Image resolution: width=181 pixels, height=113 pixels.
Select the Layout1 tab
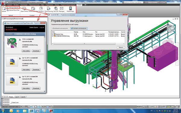click(x=17, y=97)
